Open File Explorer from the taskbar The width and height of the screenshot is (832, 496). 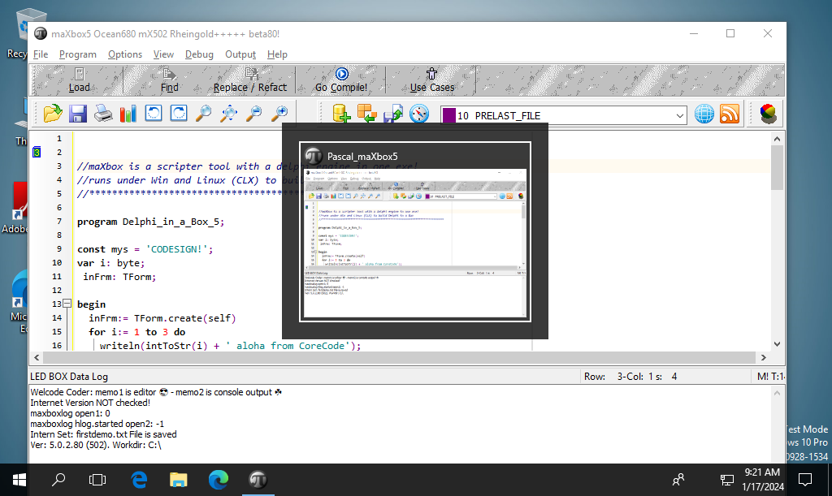point(179,479)
